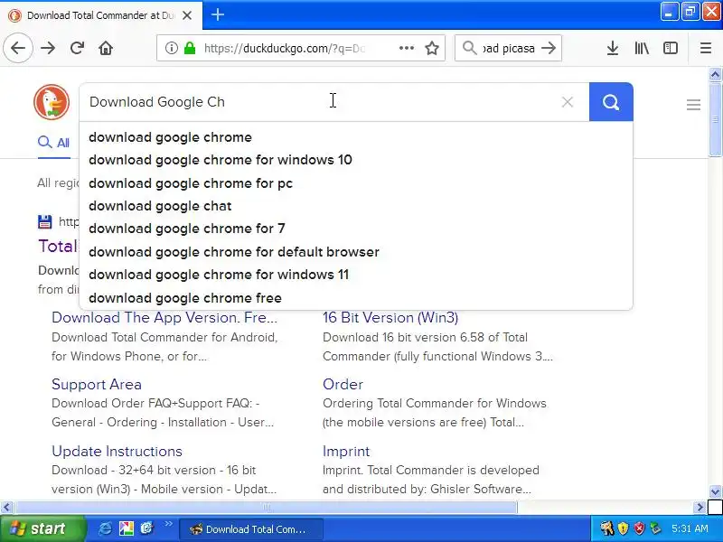The image size is (723, 542).
Task: Select the All results tab
Action: [x=54, y=143]
